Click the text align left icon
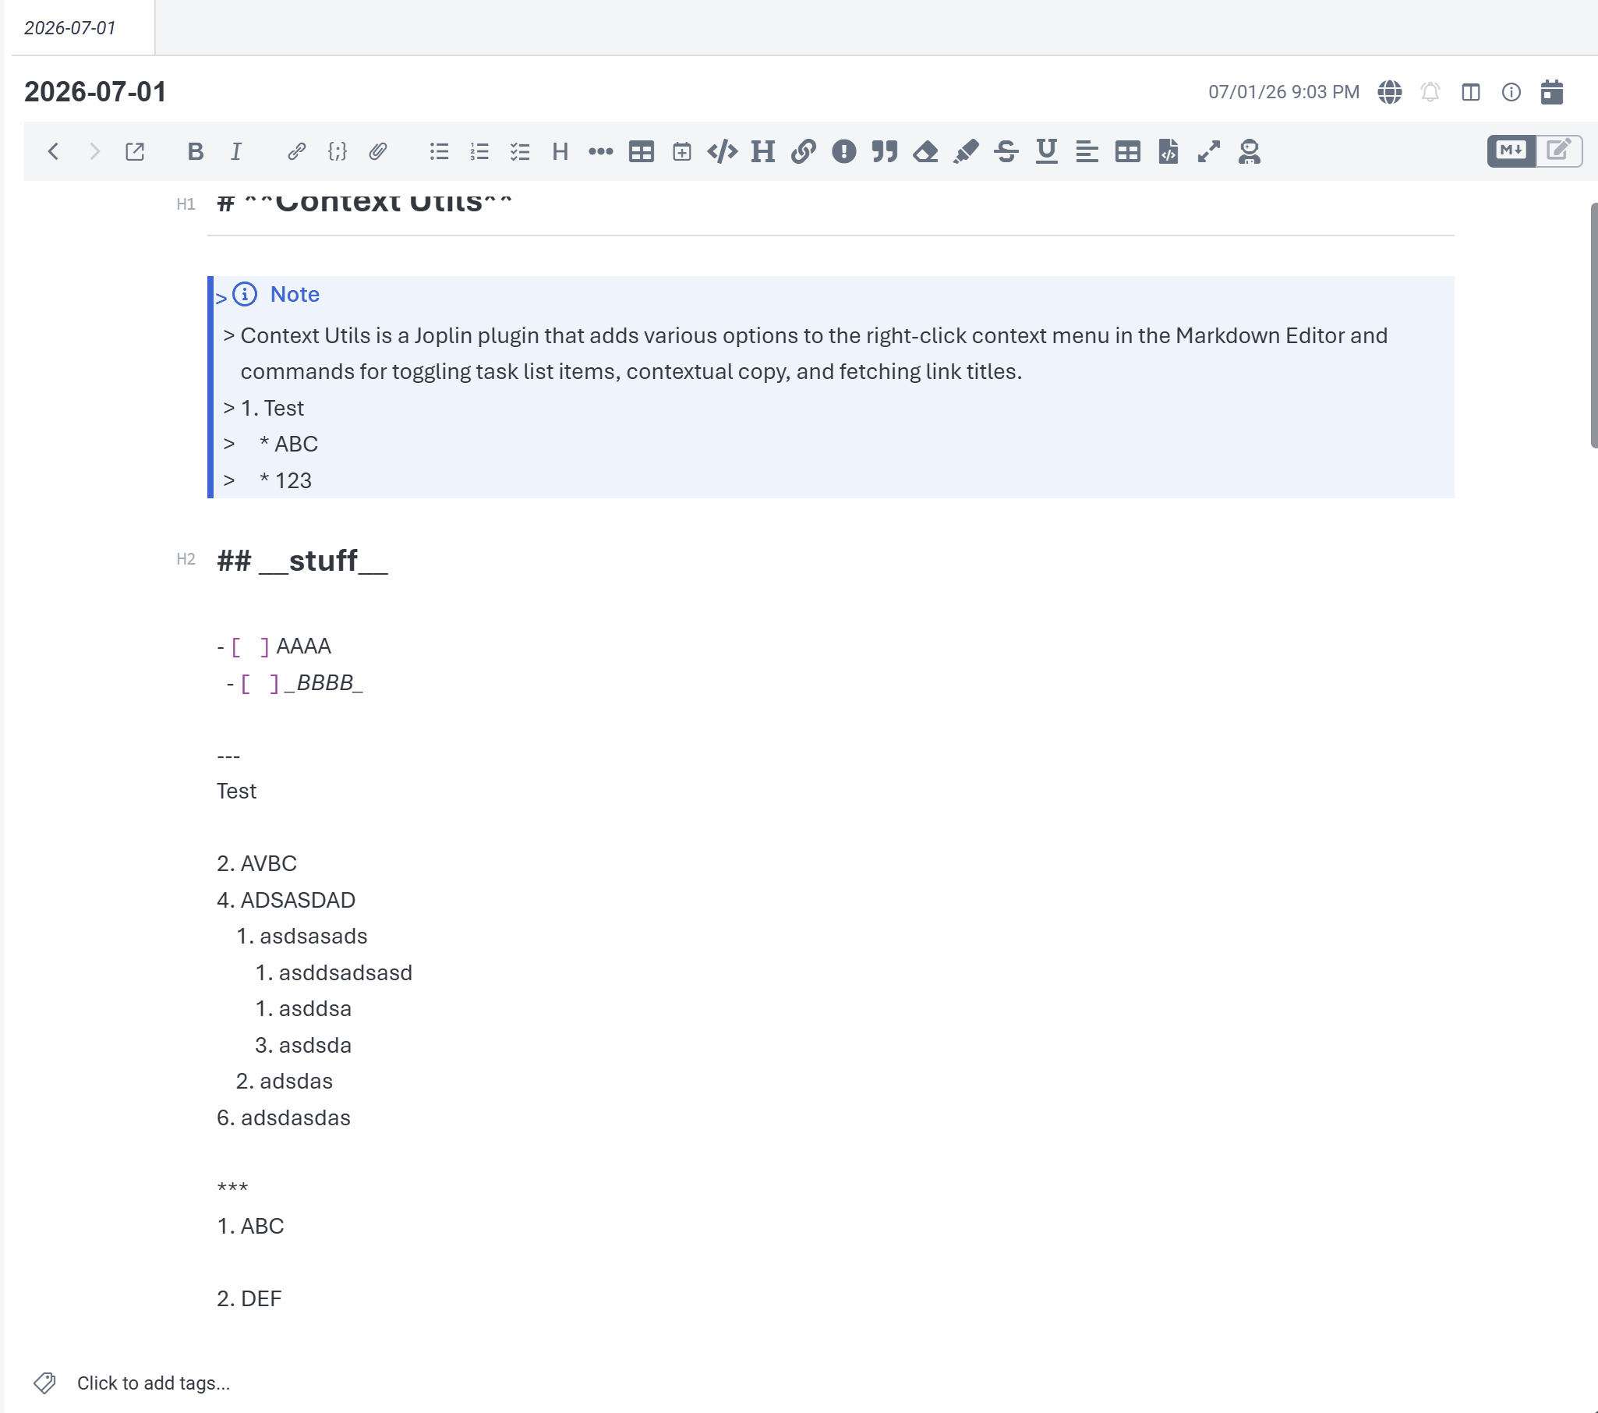Screen dimensions: 1598x1413 tap(1087, 151)
